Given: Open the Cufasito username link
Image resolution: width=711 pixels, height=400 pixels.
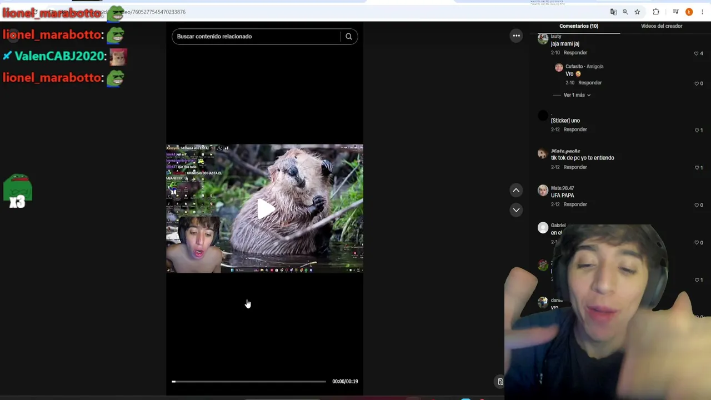Looking at the screenshot, I should [x=574, y=67].
